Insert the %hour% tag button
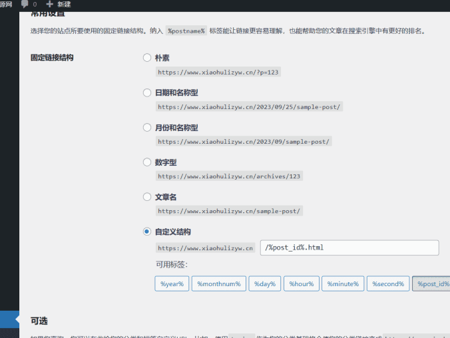This screenshot has height=338, width=450. tap(302, 283)
